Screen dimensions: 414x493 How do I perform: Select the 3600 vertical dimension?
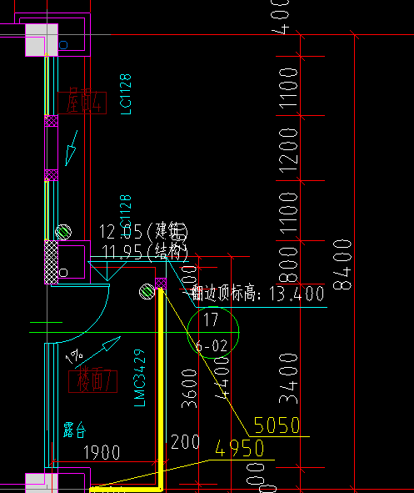(190, 389)
